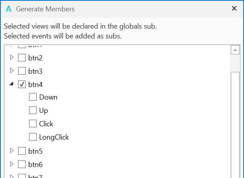The image size is (244, 178).
Task: Click the scrollbar up arrow
Action: click(x=235, y=50)
